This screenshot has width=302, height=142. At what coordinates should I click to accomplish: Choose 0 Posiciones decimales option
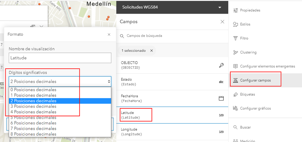[x=33, y=90]
